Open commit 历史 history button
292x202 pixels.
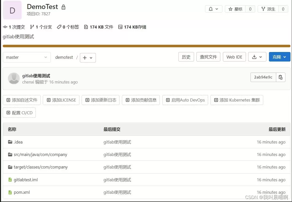[x=186, y=57]
